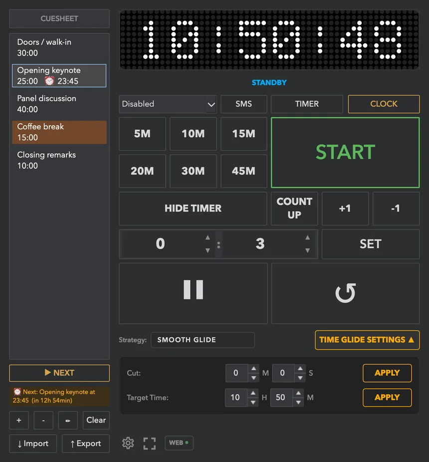Set a 45M preset timer
This screenshot has height=462, width=429.
pos(243,171)
